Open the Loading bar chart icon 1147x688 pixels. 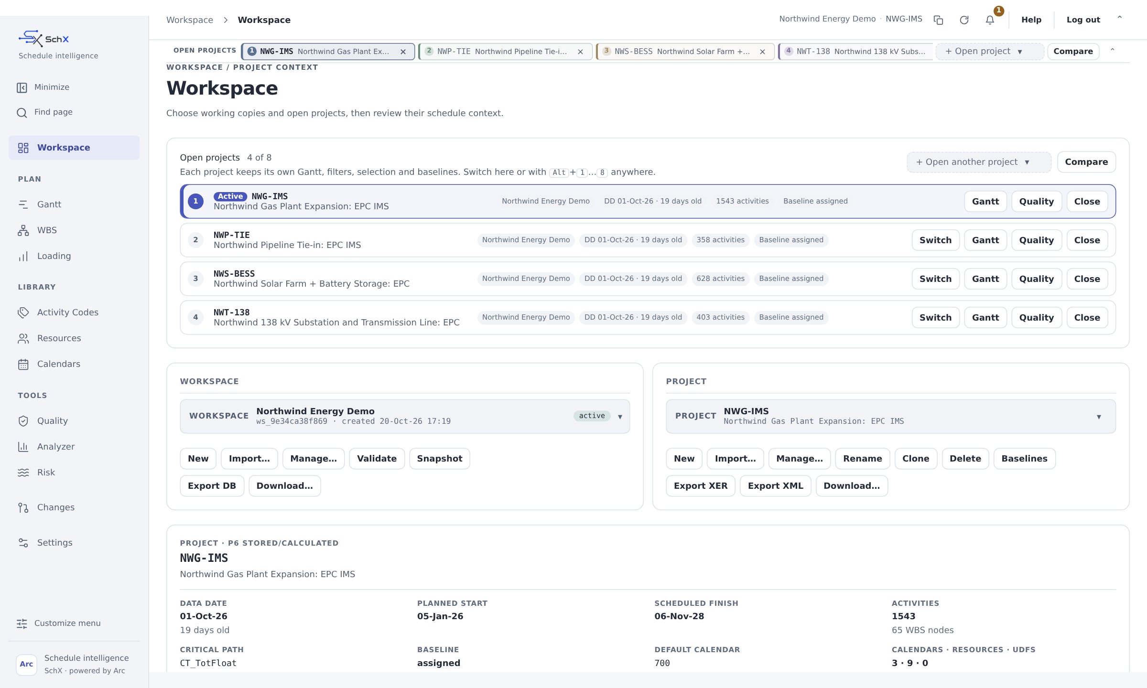[x=23, y=256]
